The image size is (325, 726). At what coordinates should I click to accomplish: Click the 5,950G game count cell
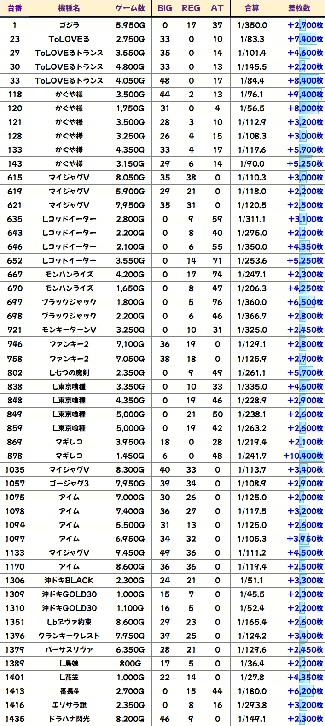tap(130, 25)
